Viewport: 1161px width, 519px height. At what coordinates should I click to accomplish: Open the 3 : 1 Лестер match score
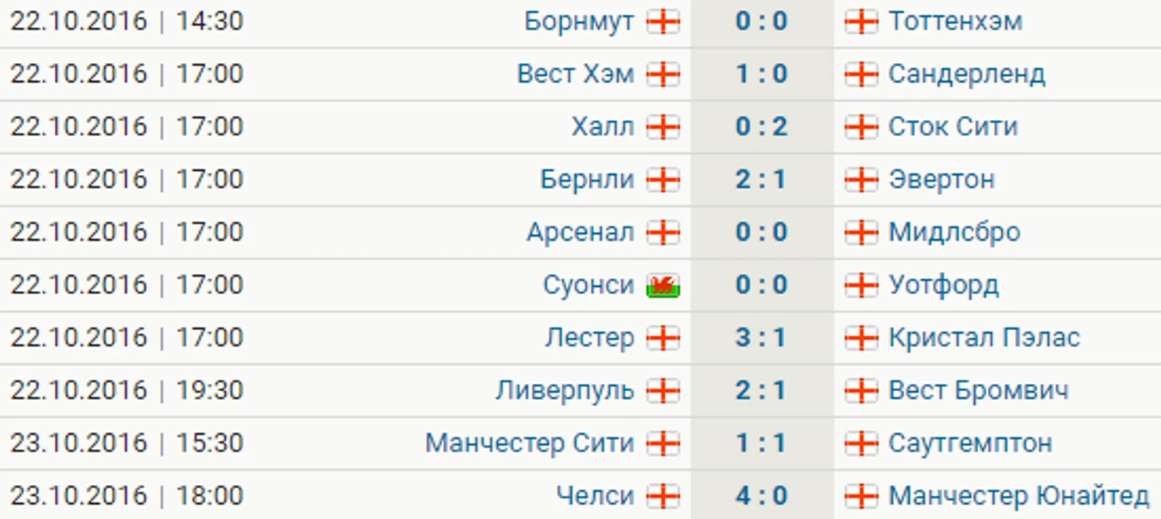(x=761, y=338)
